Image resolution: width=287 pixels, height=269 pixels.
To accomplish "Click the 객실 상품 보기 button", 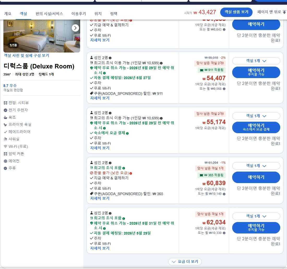I will [x=236, y=12].
